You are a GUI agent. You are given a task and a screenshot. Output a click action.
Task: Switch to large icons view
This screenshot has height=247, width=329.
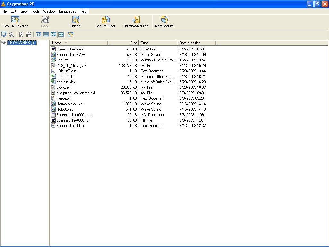coord(39,34)
